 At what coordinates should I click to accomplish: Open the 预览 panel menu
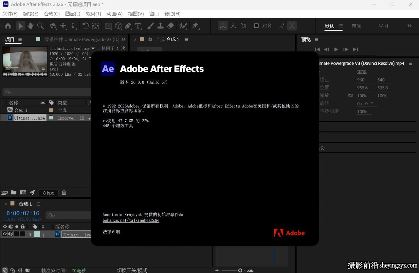point(316,39)
